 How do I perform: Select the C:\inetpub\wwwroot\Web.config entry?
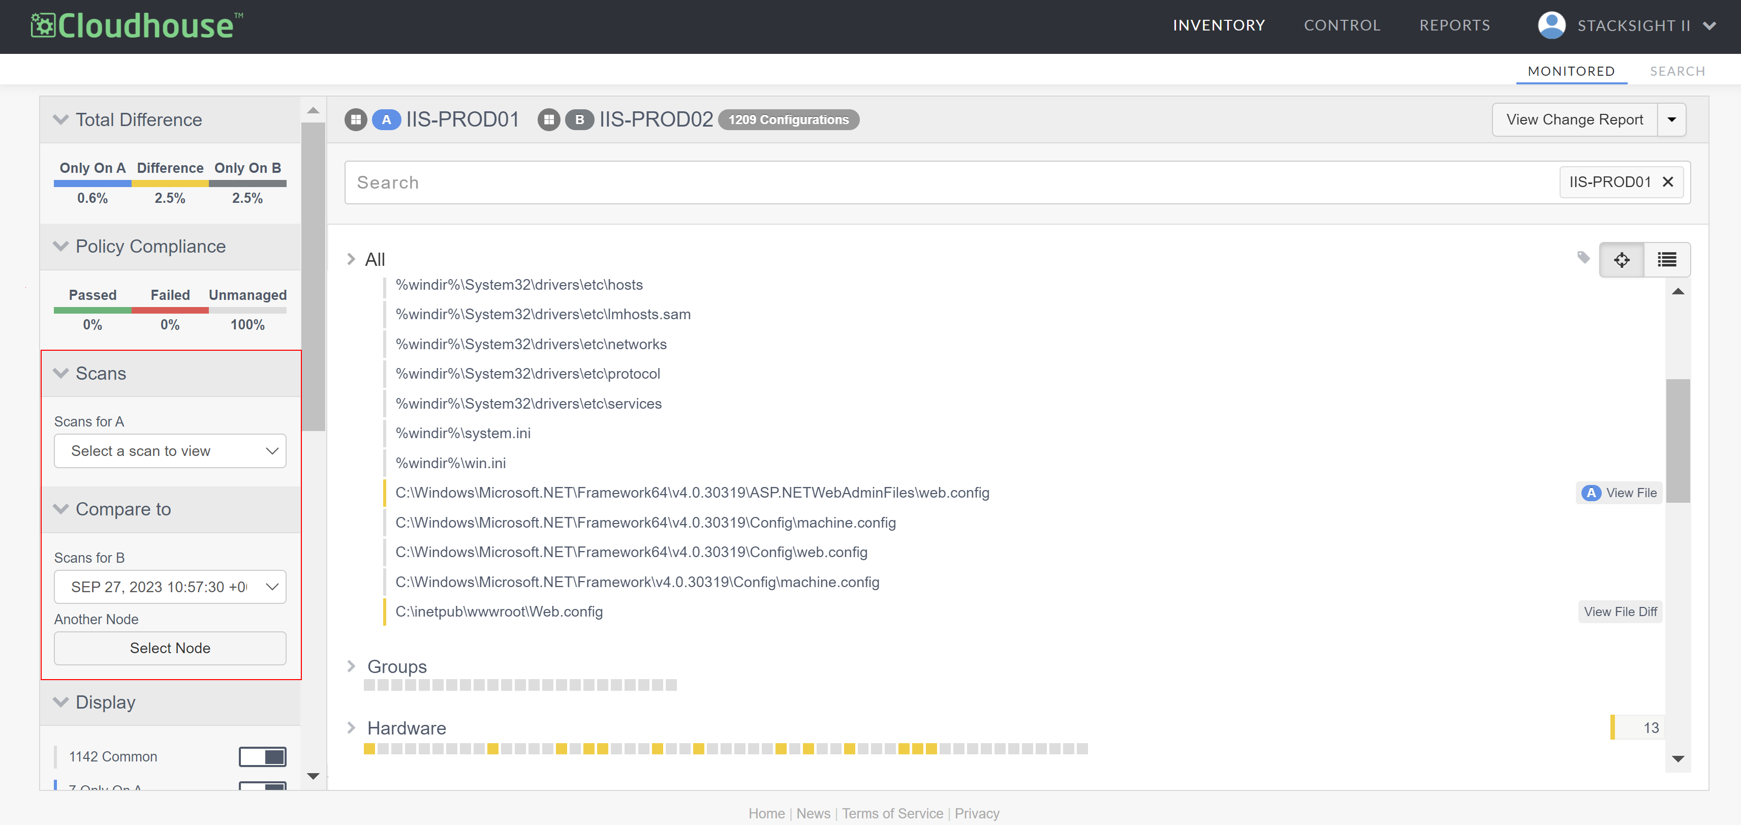pos(499,612)
